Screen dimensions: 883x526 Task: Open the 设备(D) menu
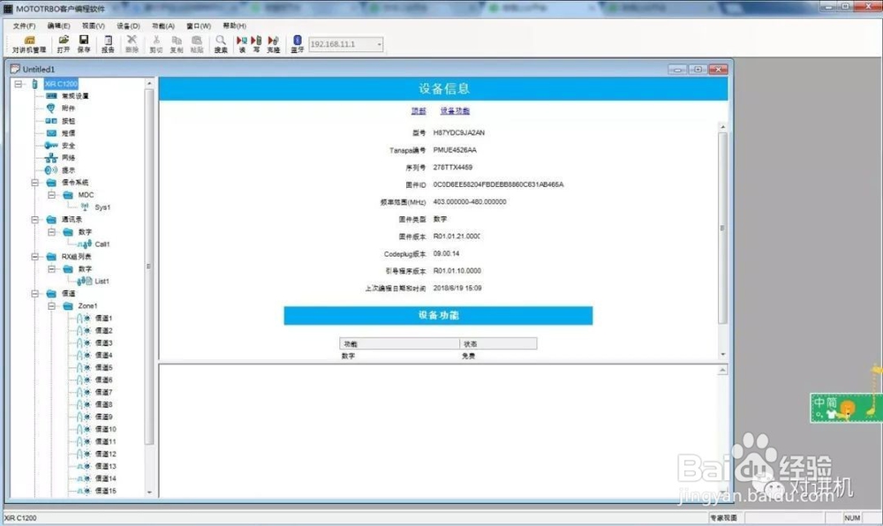(x=128, y=26)
